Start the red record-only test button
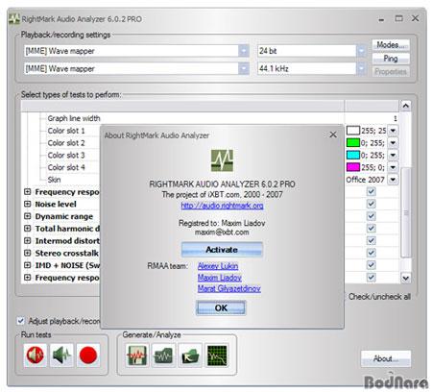 pyautogui.click(x=88, y=355)
